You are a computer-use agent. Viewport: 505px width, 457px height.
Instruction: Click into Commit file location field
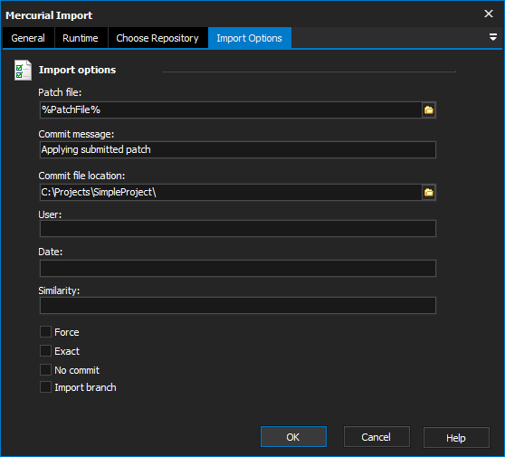pos(231,193)
